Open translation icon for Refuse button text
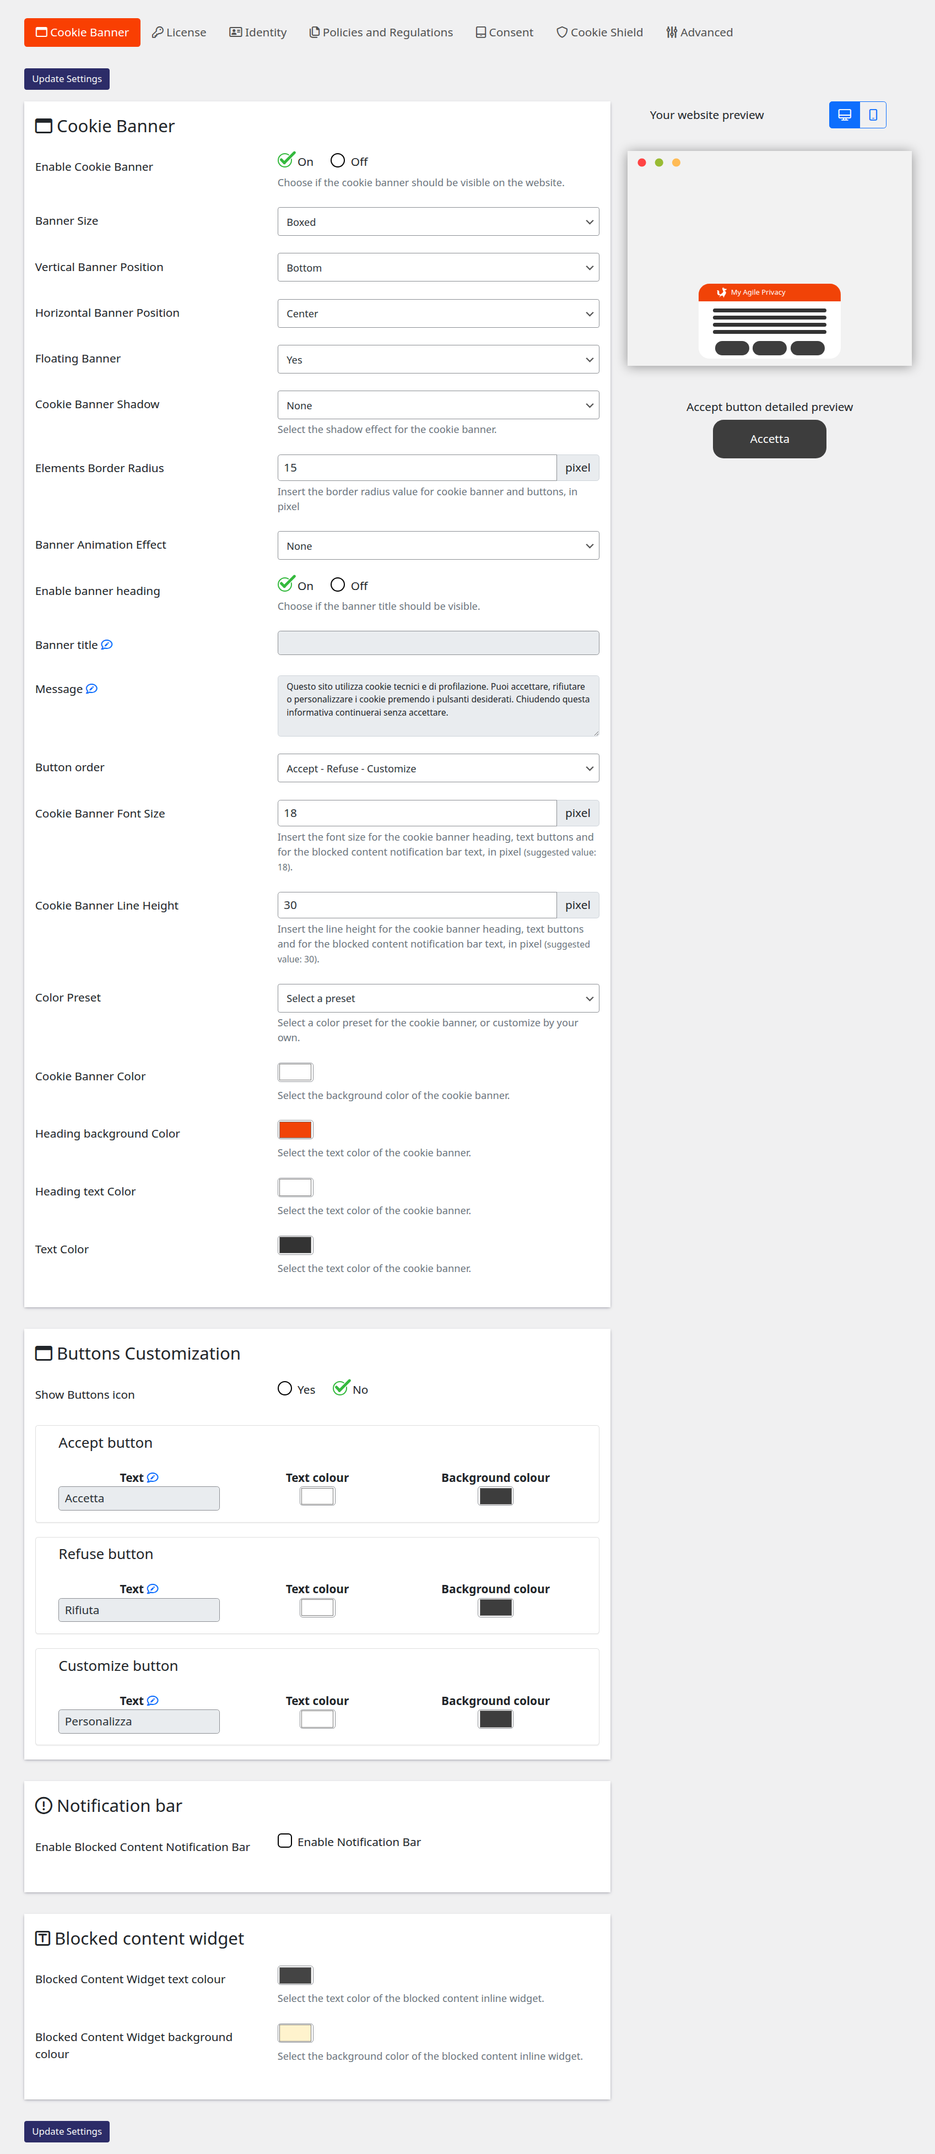935x2154 pixels. coord(153,1588)
